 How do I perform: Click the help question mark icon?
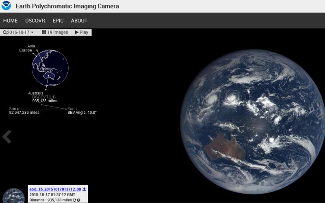78,200
